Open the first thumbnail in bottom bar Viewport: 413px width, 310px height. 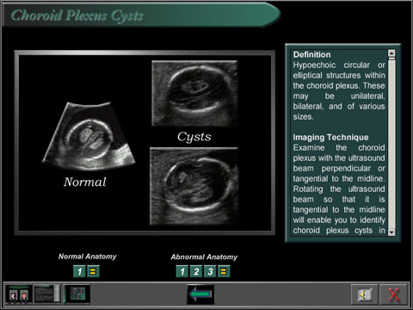click(x=19, y=294)
